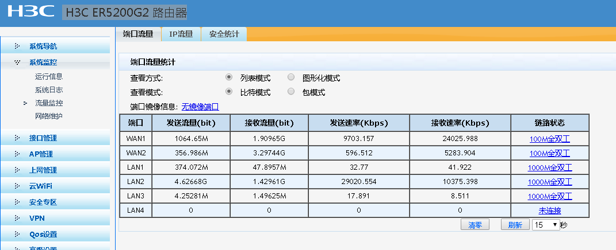Viewport: 616px width, 250px height.
Task: Expand the 系统导航 menu arrow
Action: point(17,46)
